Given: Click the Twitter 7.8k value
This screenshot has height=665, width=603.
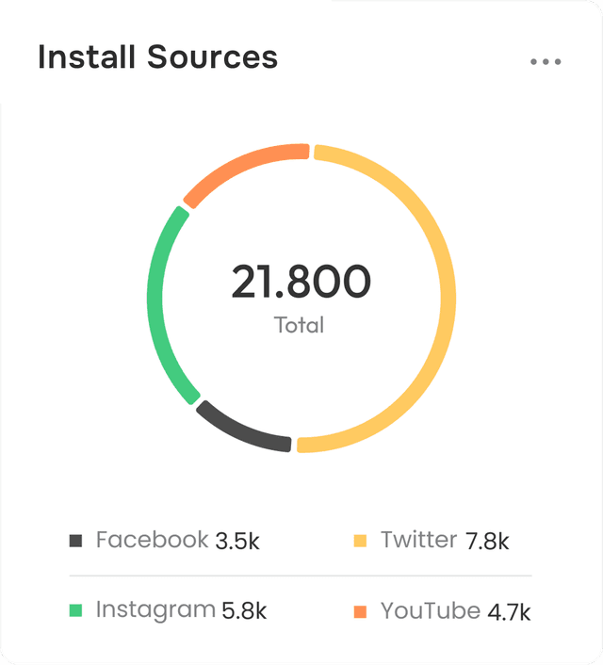Looking at the screenshot, I should [x=487, y=542].
